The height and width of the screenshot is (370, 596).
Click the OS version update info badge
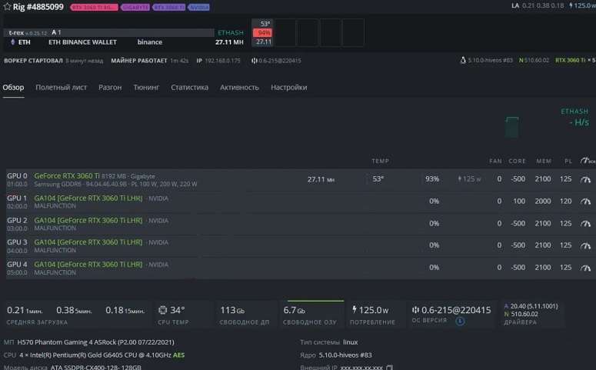tap(460, 322)
